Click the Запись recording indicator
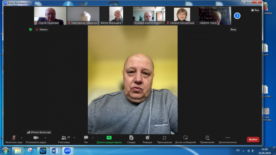 (x=42, y=30)
